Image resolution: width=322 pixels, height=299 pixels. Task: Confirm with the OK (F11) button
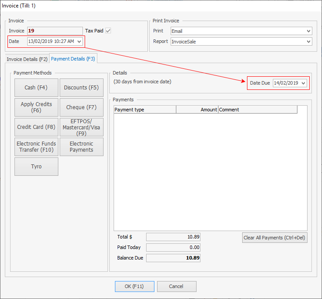point(135,286)
